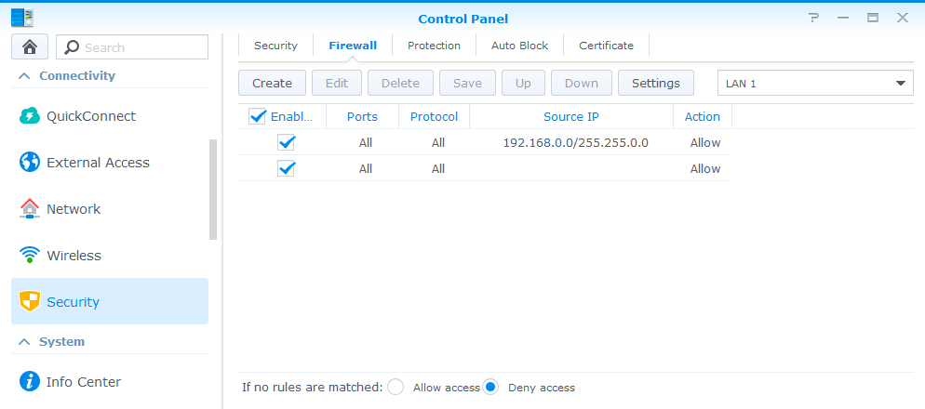Click the Network house icon
The width and height of the screenshot is (925, 409).
coord(30,209)
